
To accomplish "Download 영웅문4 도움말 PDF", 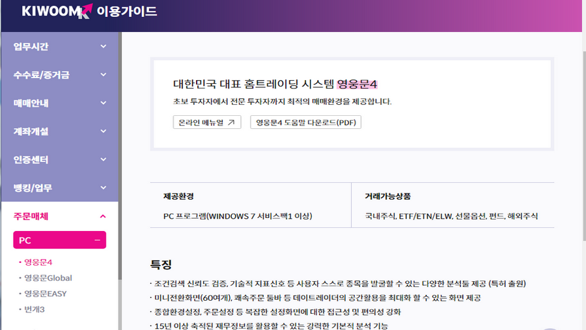I will point(306,122).
